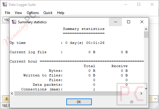
Task: Click the 'Total' column header
Action: (x=89, y=66)
